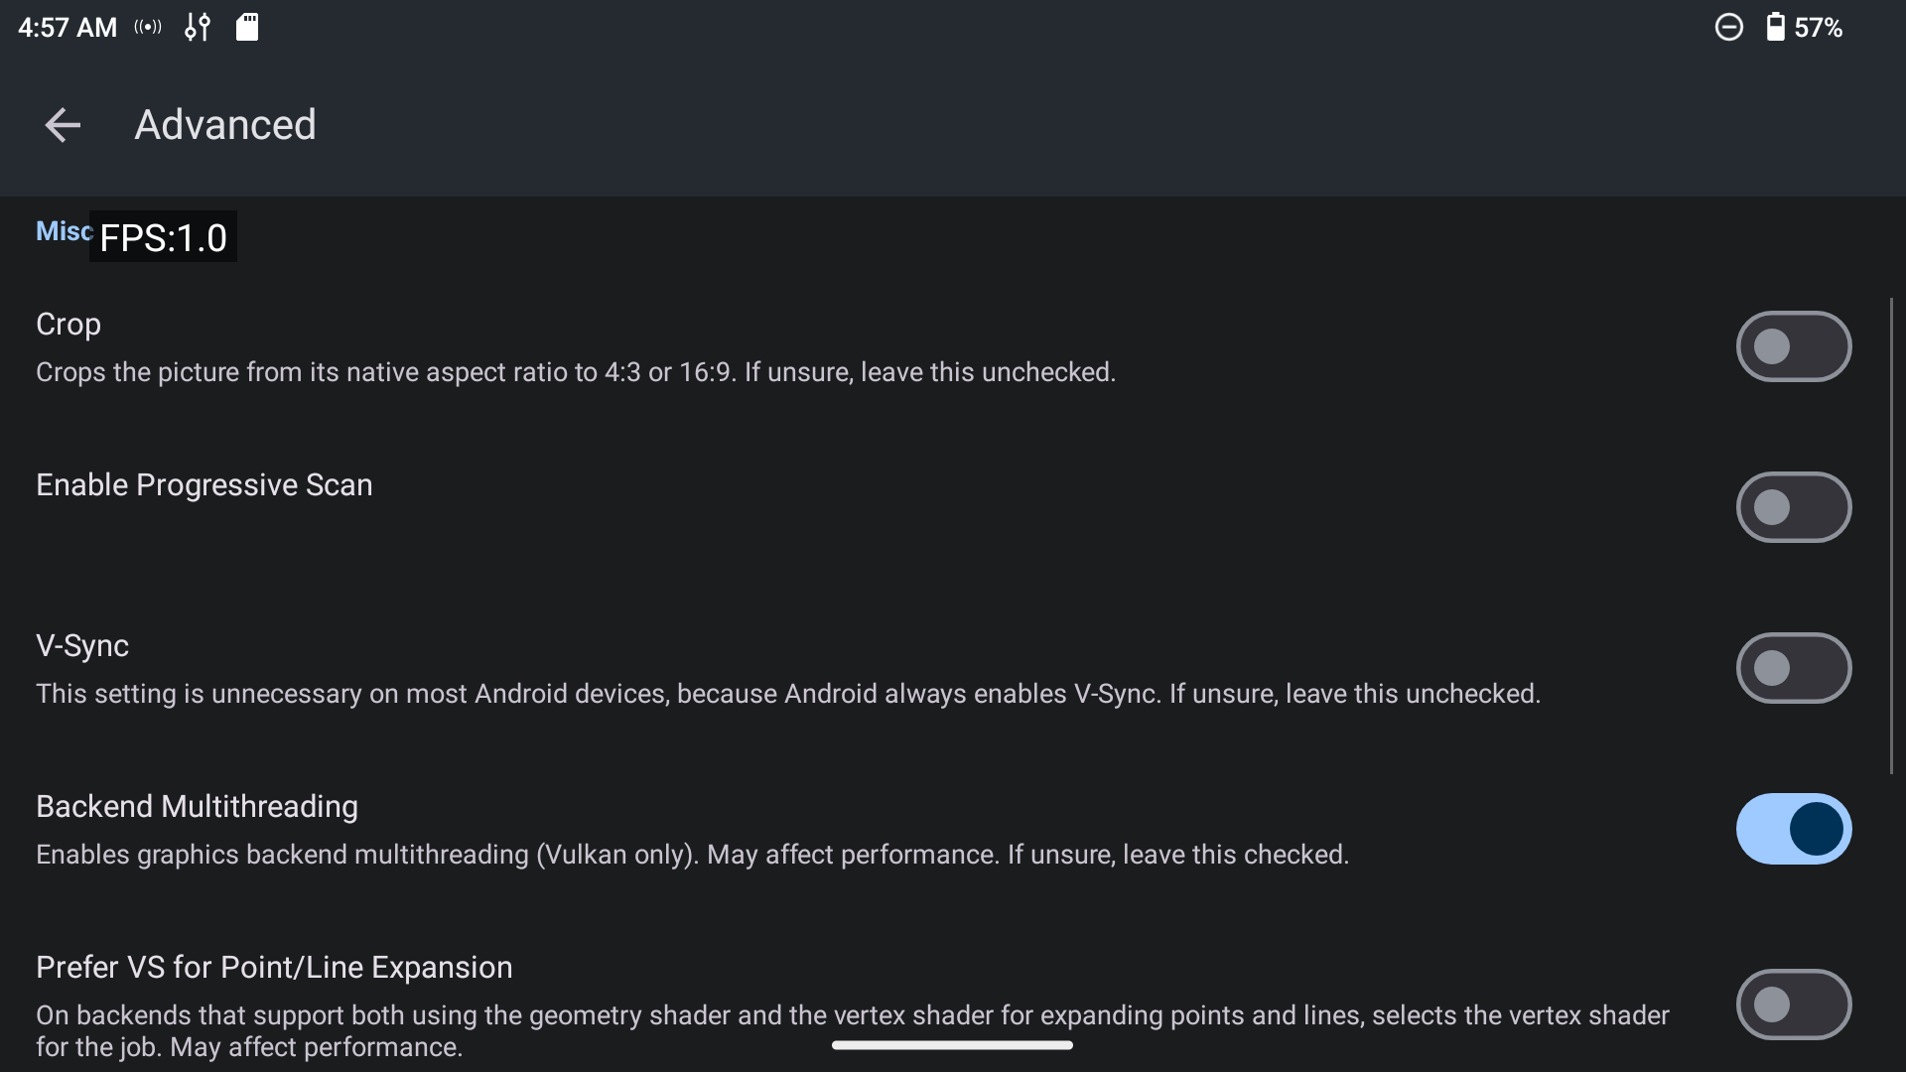Tap the SD card status icon

click(246, 27)
